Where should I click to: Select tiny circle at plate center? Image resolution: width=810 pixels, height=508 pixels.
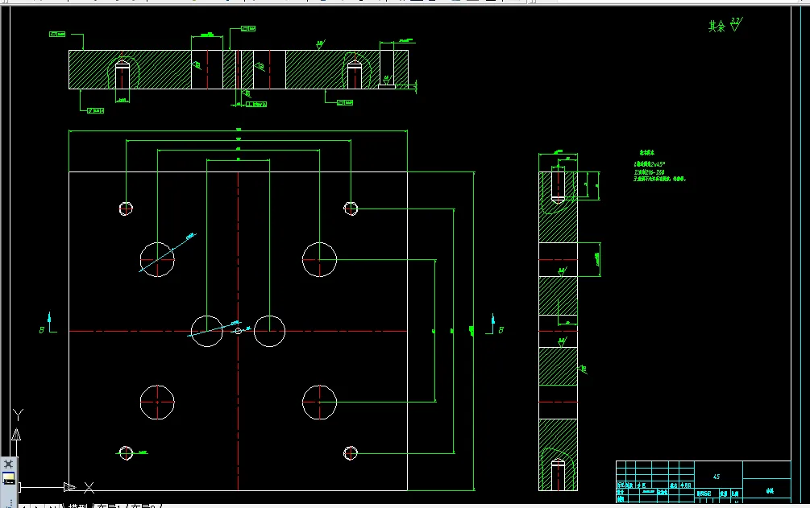238,331
